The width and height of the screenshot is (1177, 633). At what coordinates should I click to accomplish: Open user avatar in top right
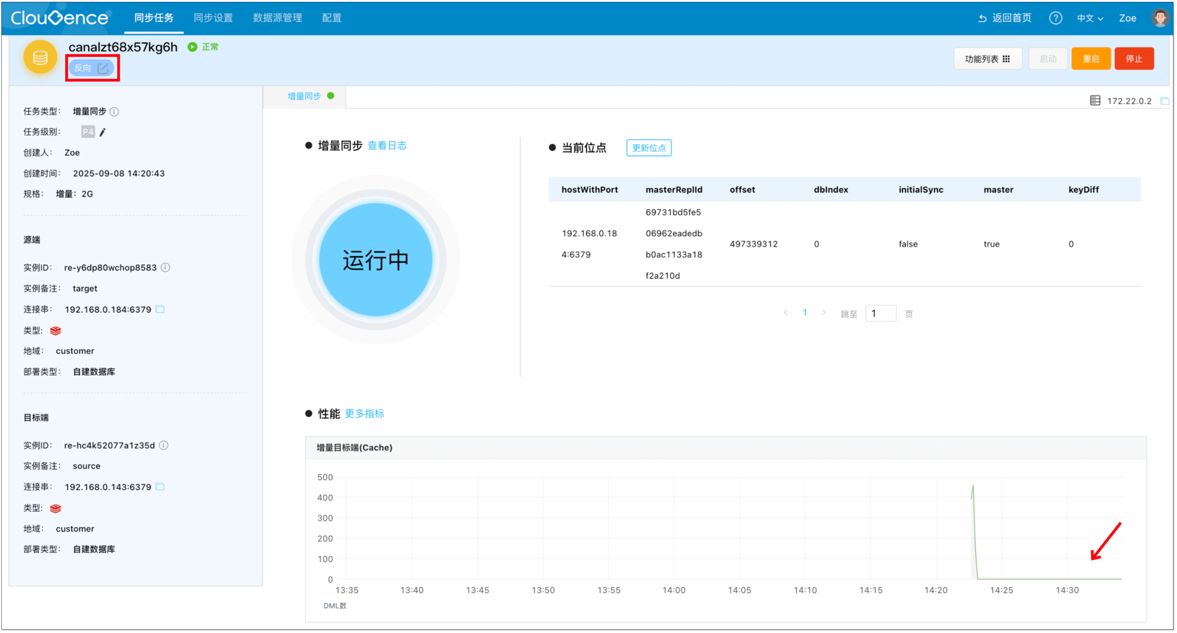click(1159, 18)
